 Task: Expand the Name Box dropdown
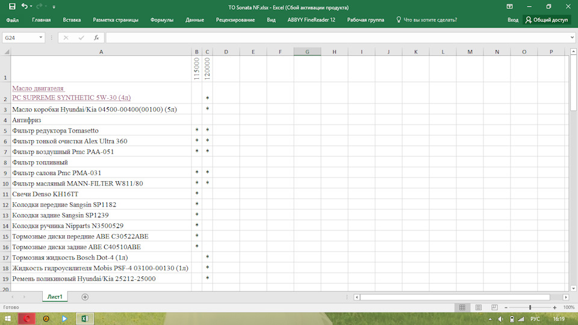point(40,37)
